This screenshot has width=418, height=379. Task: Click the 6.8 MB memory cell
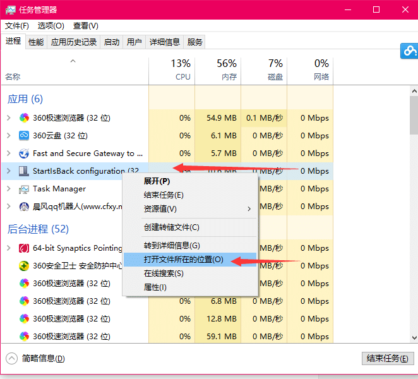coord(218,301)
